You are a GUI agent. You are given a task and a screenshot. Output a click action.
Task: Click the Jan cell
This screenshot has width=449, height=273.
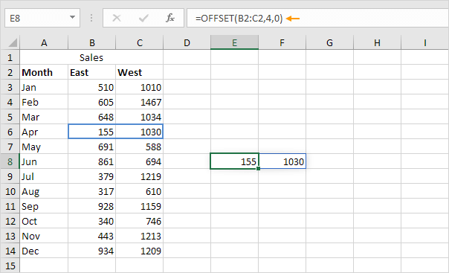pos(44,87)
